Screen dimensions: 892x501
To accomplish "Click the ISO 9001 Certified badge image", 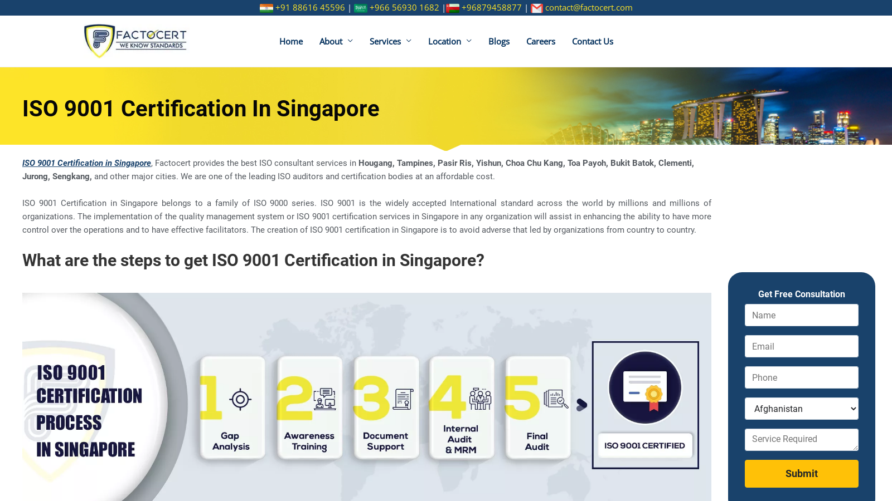I will [645, 405].
